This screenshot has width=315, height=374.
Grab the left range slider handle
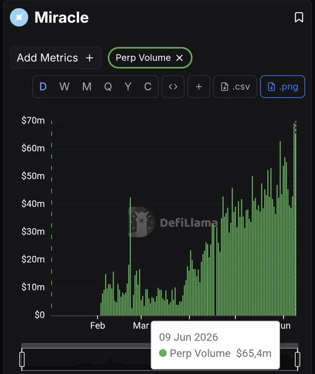pos(22,360)
